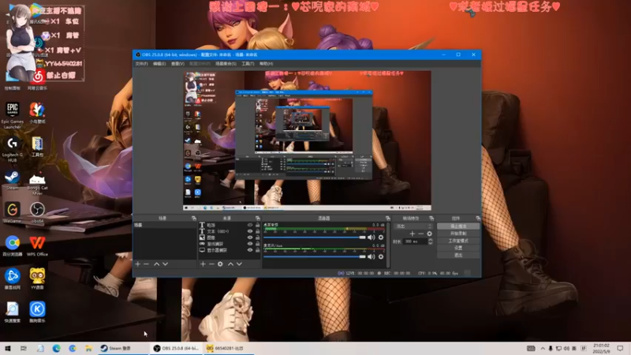
Task: Pop out the 转场特效 dock panel
Action: point(431,219)
